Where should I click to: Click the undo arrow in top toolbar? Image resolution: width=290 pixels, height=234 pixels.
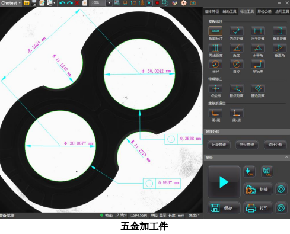point(62,3)
